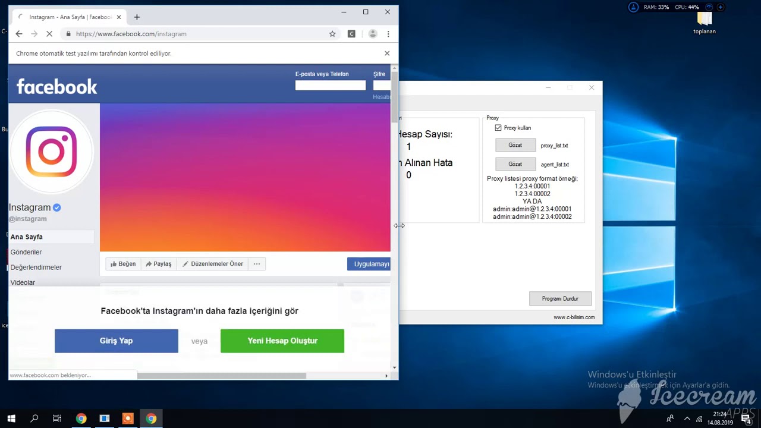Click the plus icon on monitor widget

721,7
